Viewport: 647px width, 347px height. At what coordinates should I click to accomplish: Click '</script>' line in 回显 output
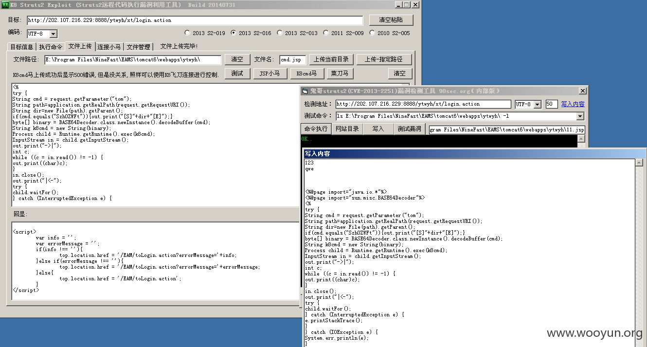[26, 290]
